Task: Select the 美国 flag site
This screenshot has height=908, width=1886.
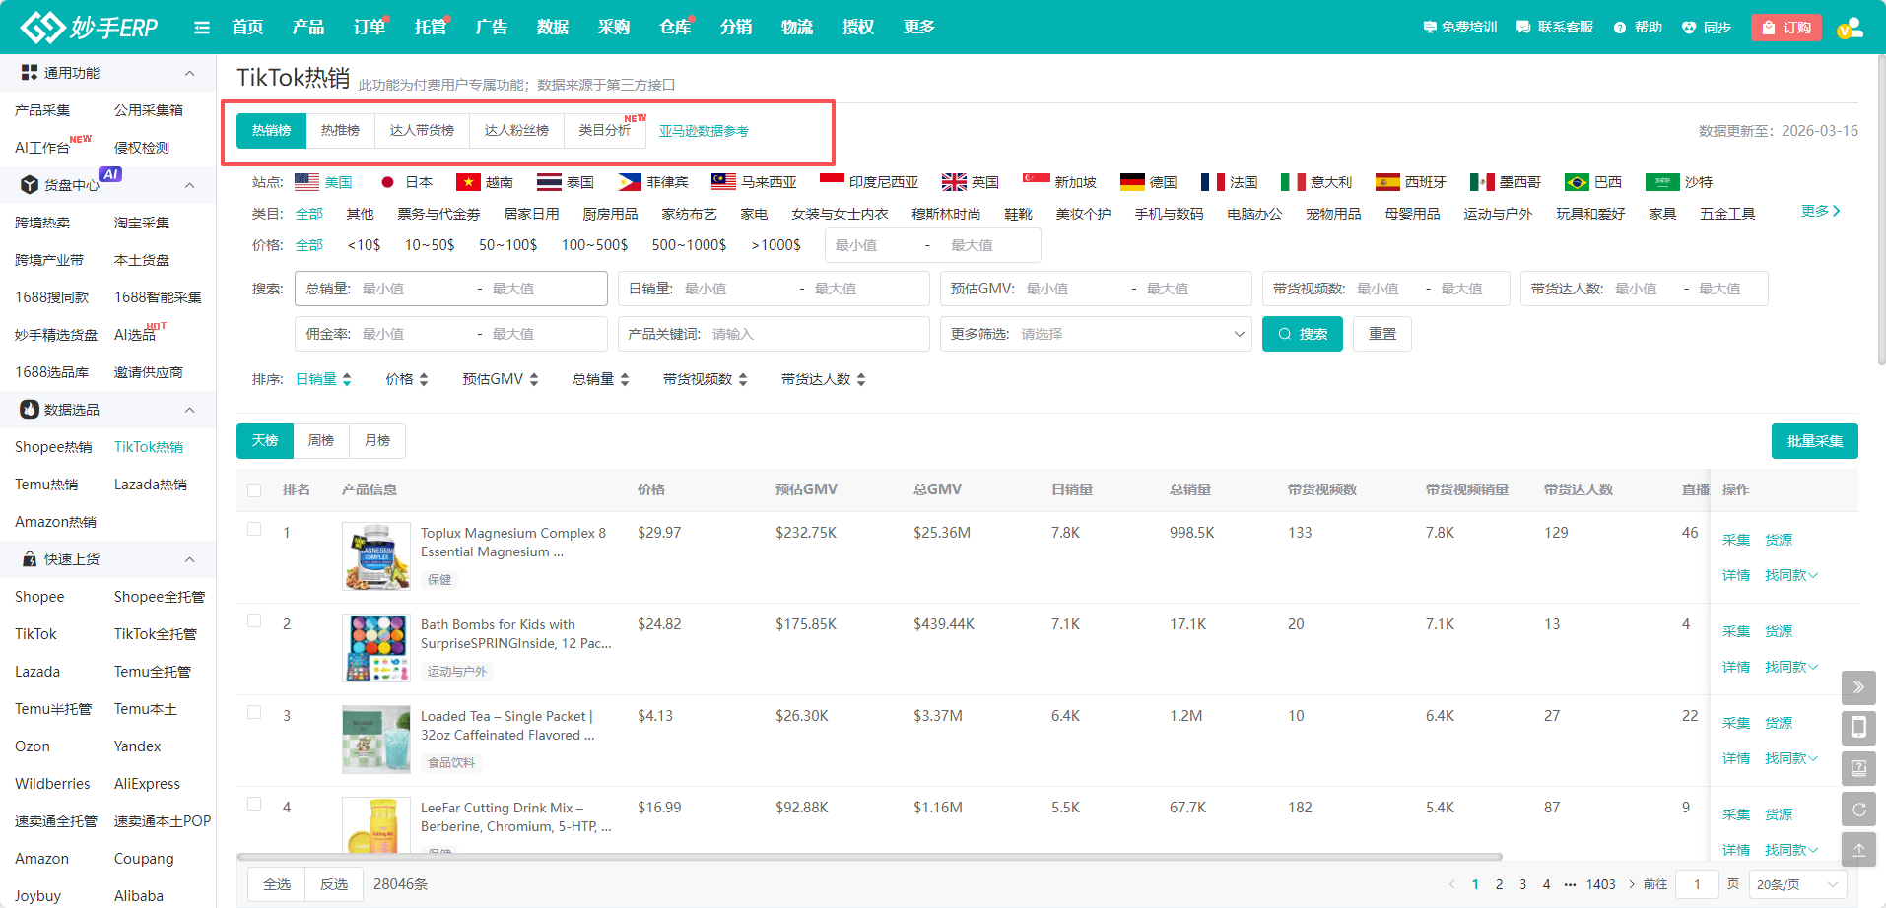Action: pyautogui.click(x=323, y=182)
